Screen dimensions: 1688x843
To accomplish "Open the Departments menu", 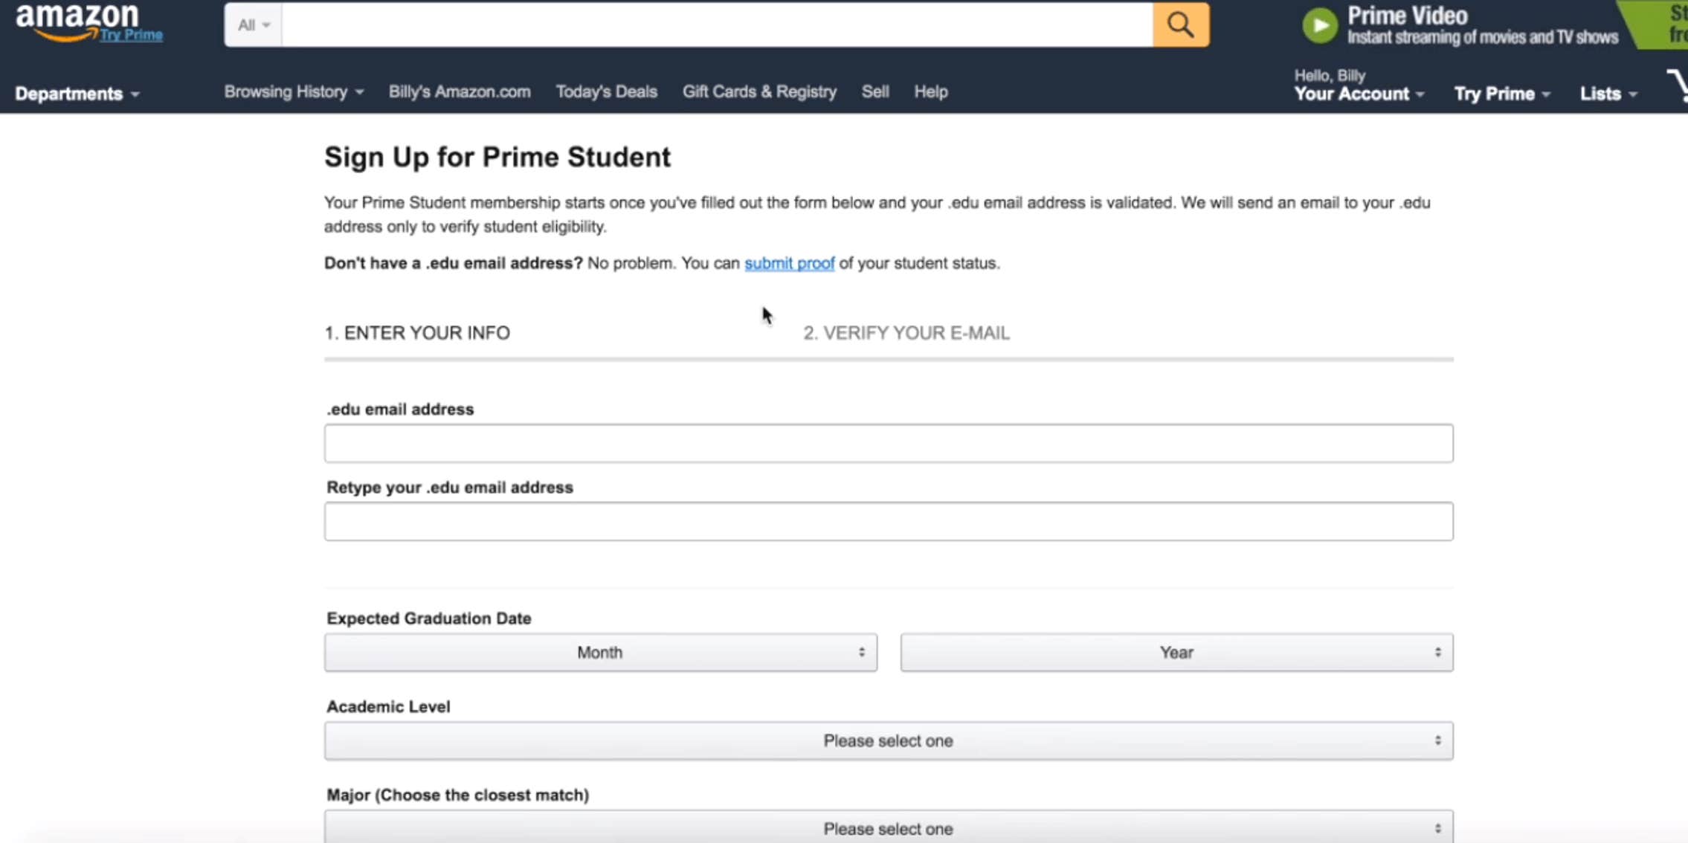I will pyautogui.click(x=76, y=94).
